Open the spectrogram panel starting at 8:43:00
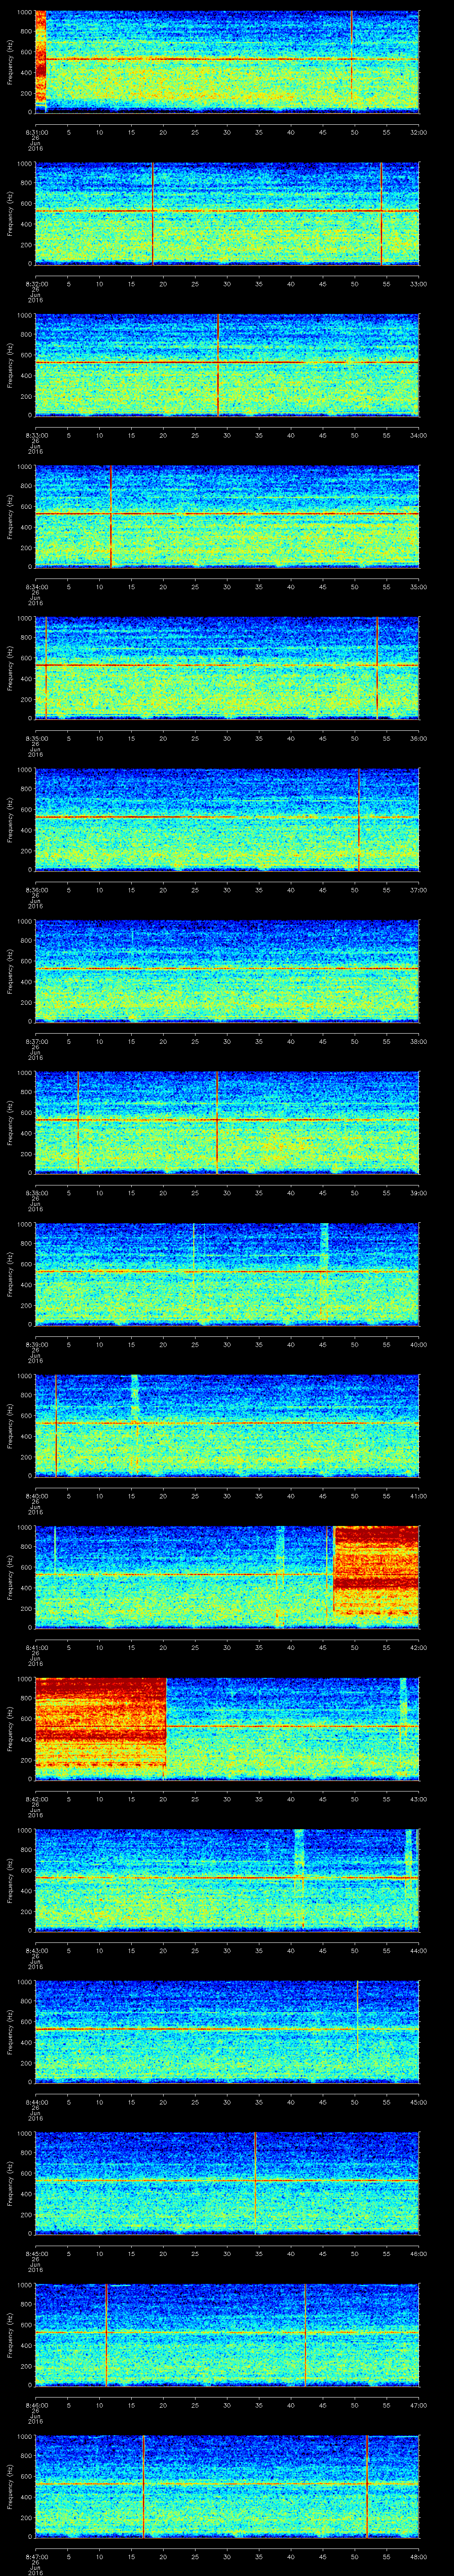Screen dimensions: 454x2576 (x=227, y=1880)
